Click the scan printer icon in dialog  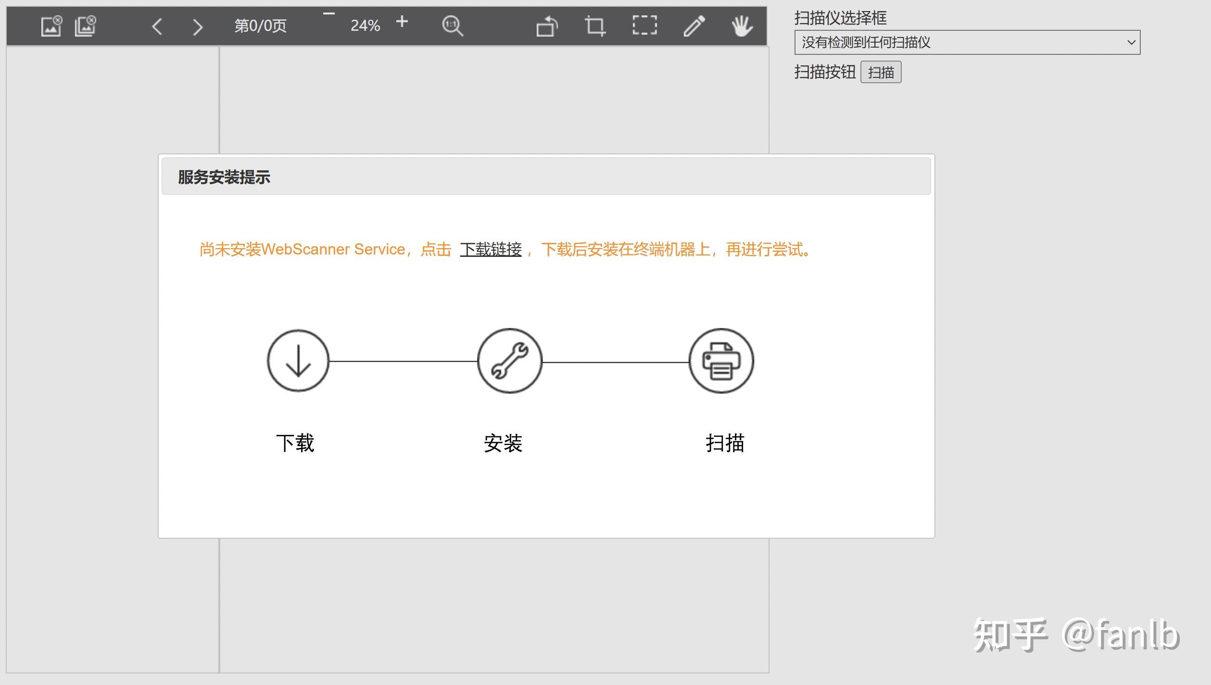[721, 362]
